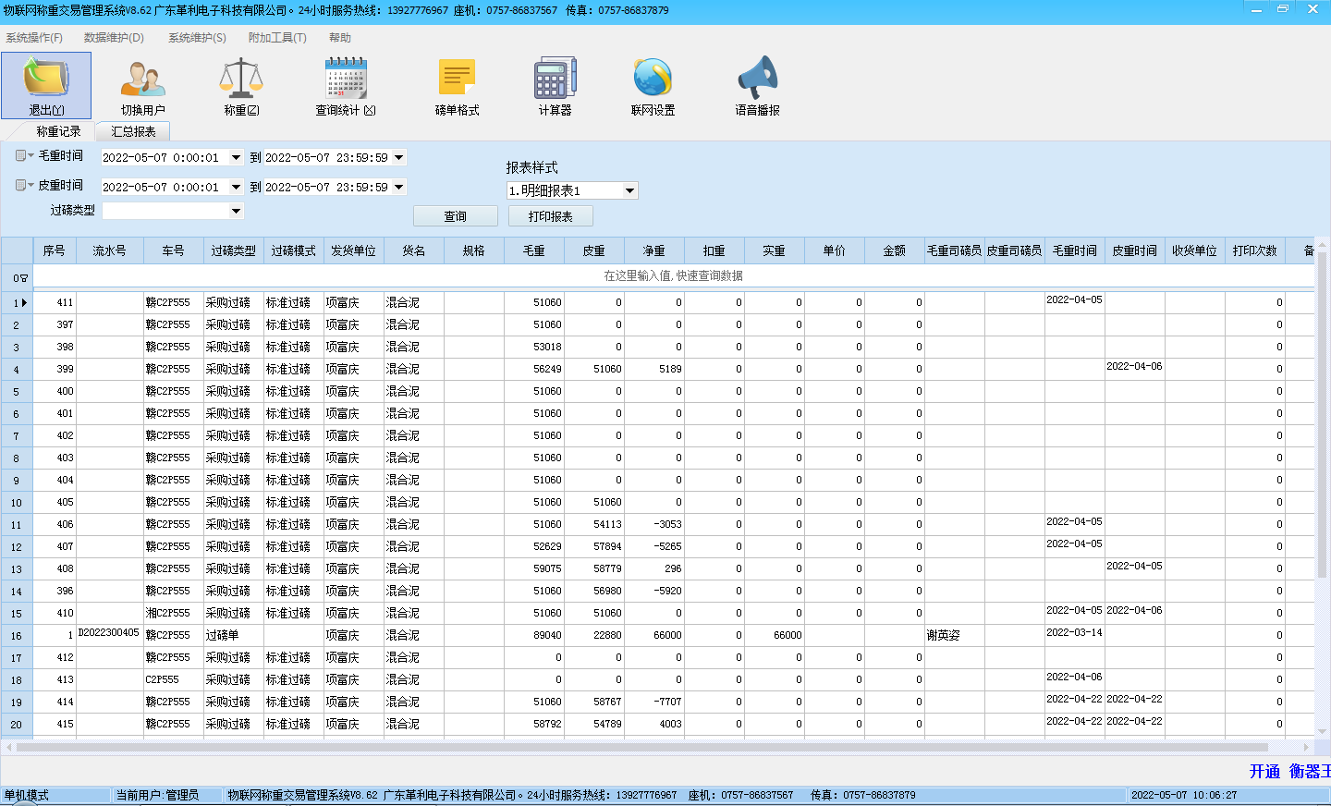Expand the 毛重时间 start date dropdown
This screenshot has width=1331, height=806.
click(236, 158)
